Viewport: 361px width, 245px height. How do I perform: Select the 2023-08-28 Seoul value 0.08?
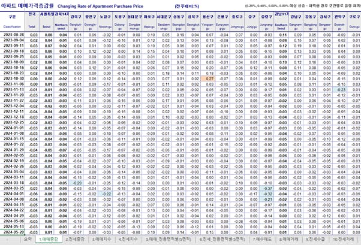(47, 35)
